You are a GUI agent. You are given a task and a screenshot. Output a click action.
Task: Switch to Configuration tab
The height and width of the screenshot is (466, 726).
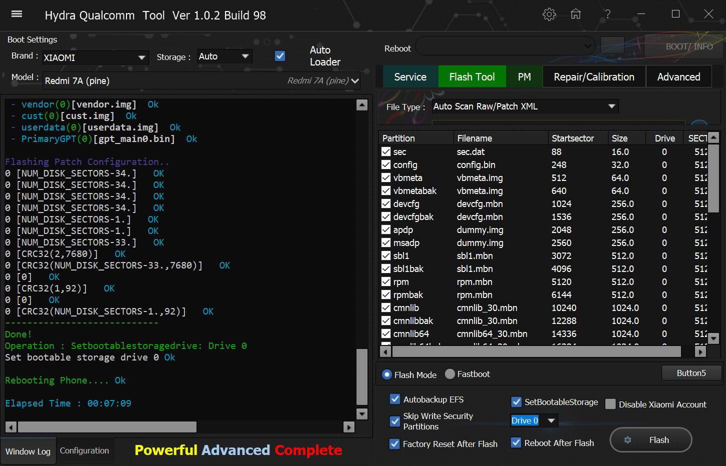pyautogui.click(x=84, y=450)
